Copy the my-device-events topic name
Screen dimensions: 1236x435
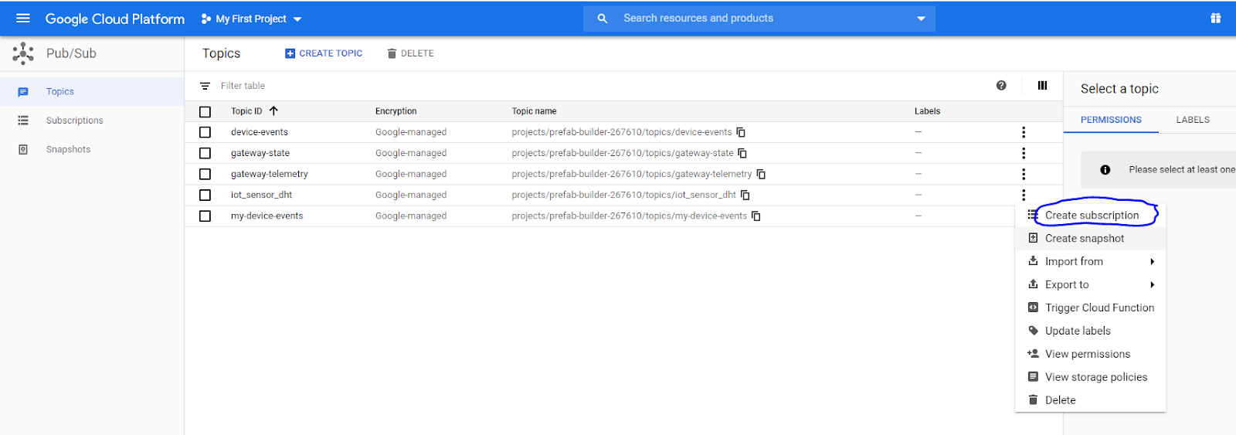pyautogui.click(x=756, y=216)
